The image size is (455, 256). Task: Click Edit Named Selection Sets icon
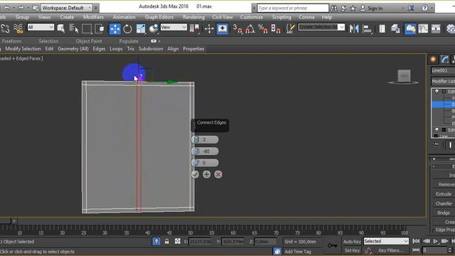tap(291, 28)
